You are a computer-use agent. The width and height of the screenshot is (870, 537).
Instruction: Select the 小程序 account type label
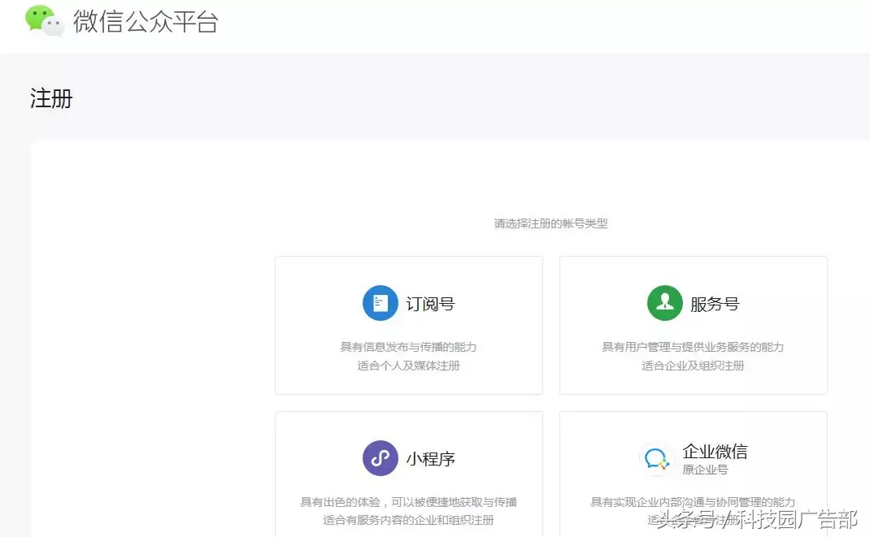pyautogui.click(x=431, y=459)
